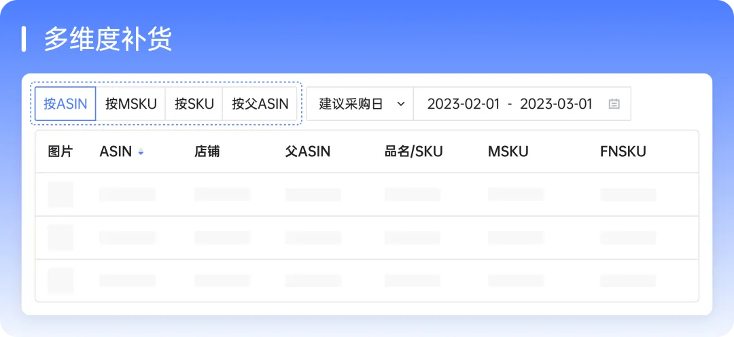Open the 按父ASIN tab
This screenshot has height=337, width=734.
point(260,103)
